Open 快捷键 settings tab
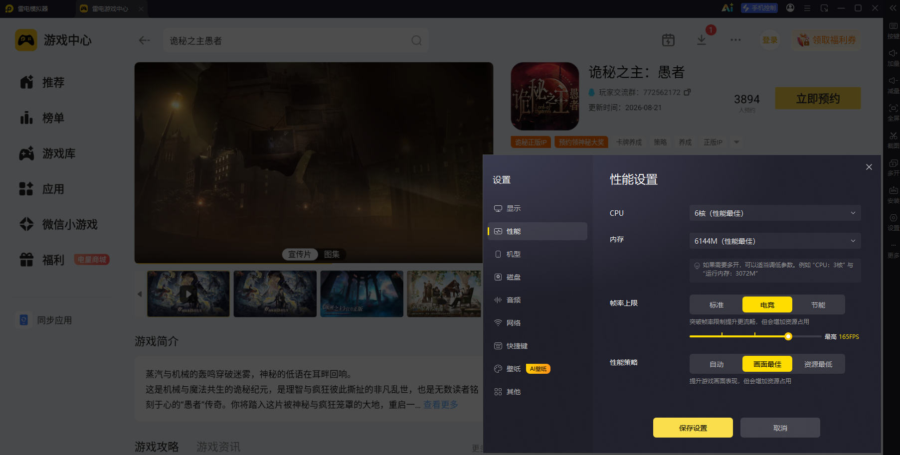The width and height of the screenshot is (900, 455). (538, 346)
